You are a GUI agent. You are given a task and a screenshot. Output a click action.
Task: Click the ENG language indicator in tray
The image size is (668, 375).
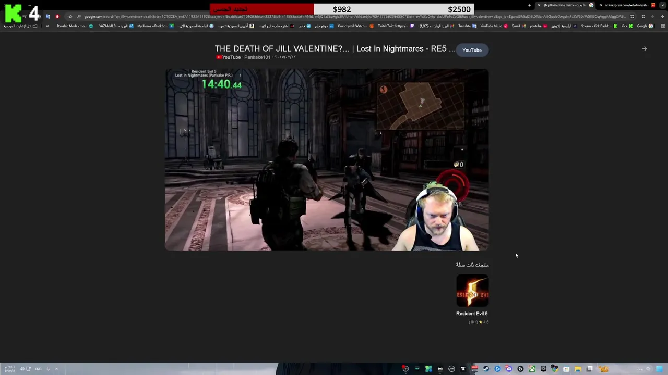38,369
